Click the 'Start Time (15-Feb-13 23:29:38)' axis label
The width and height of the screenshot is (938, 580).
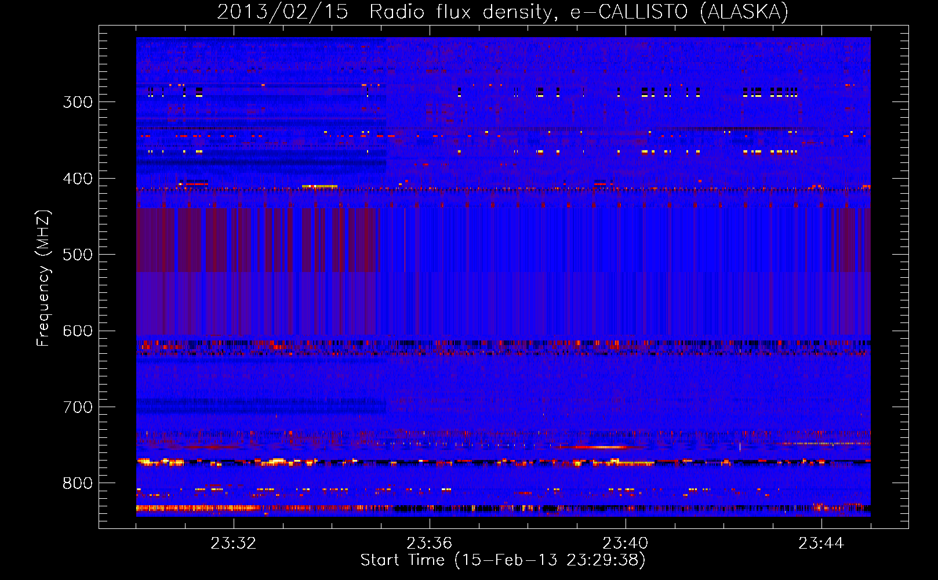[503, 560]
